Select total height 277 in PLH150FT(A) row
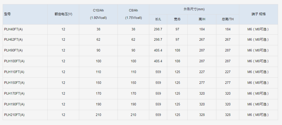 [x=228, y=83]
